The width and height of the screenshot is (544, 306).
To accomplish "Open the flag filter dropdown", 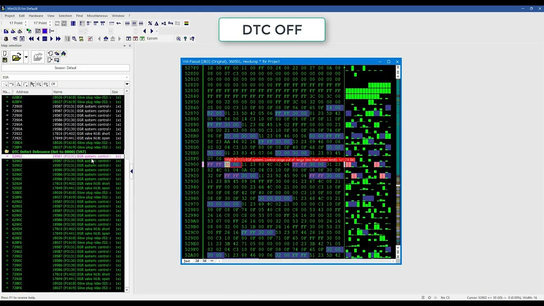I will point(32,84).
